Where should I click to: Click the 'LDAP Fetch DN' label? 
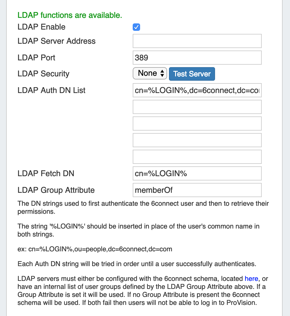46,174
